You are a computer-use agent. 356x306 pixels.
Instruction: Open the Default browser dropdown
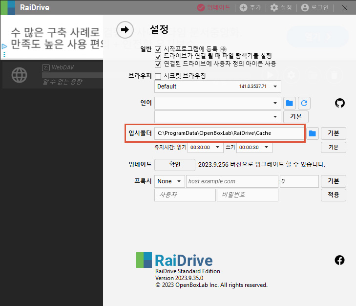pos(218,87)
